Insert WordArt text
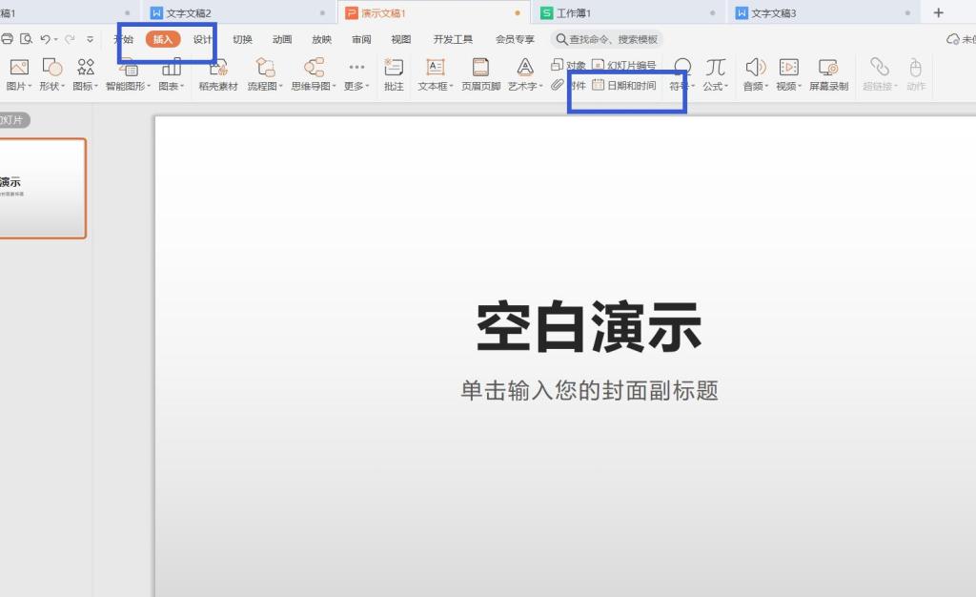Viewport: 976px width, 597px height. tap(523, 74)
